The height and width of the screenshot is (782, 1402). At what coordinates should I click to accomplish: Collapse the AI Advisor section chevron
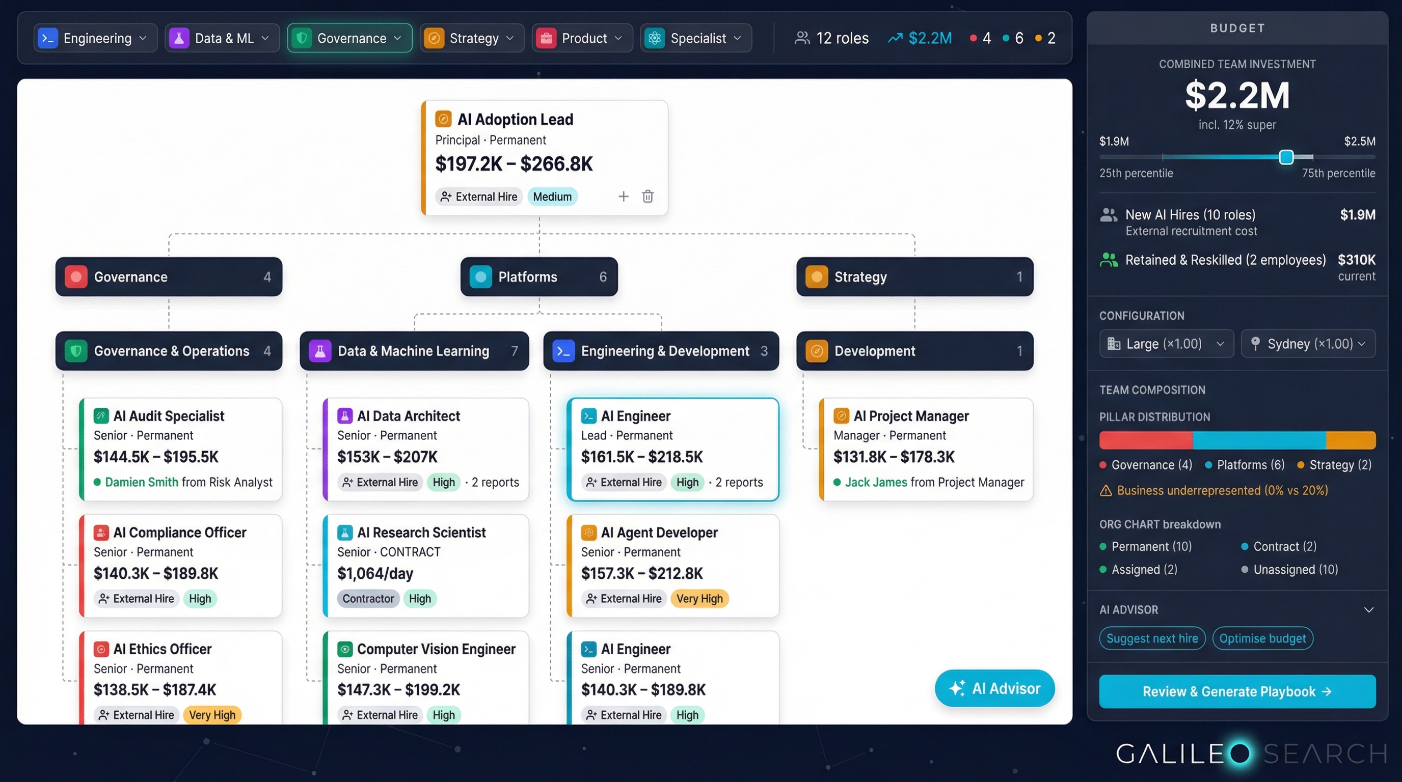coord(1369,609)
